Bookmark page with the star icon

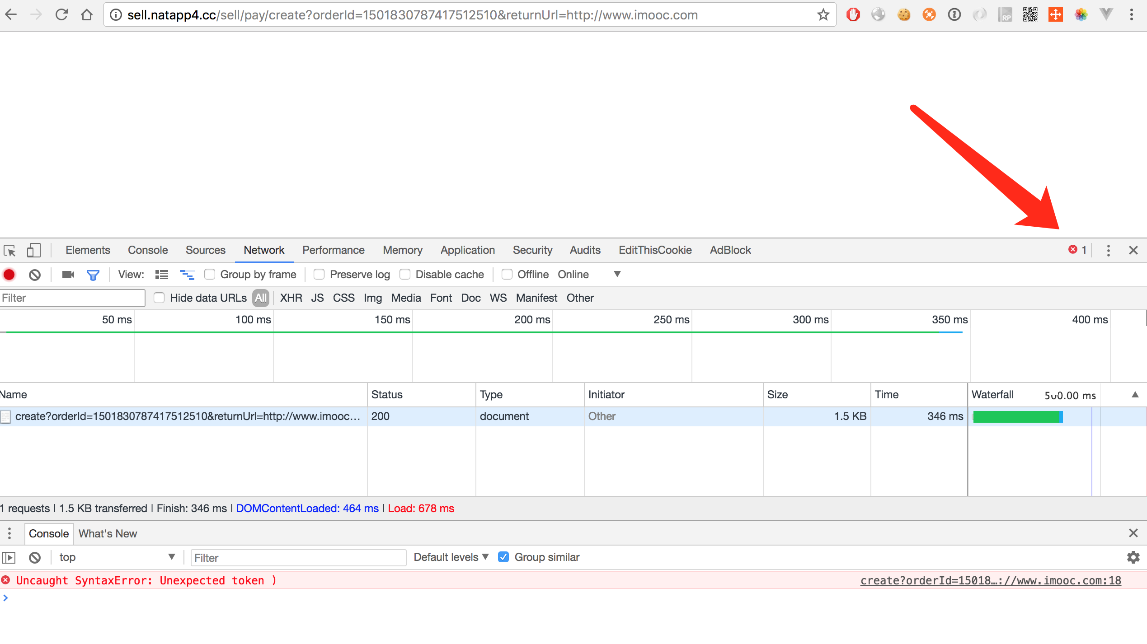[x=823, y=15]
